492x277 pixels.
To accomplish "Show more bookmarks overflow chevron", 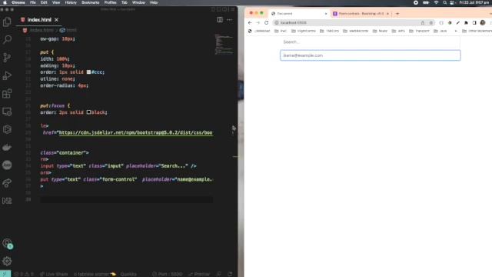I will pos(456,31).
